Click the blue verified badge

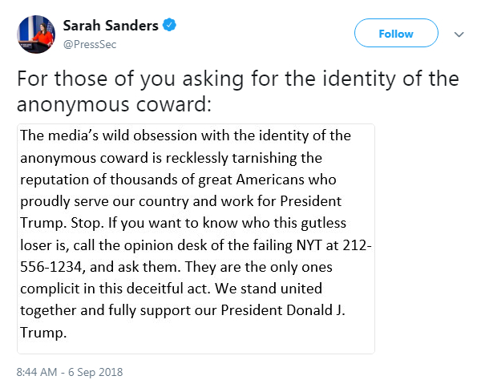[169, 25]
